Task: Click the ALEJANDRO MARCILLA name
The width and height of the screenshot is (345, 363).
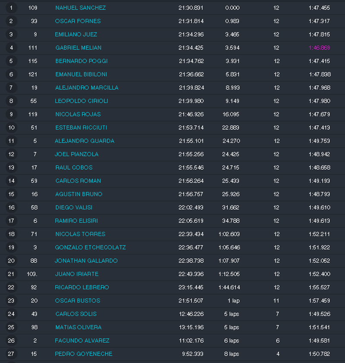Action: [x=87, y=88]
